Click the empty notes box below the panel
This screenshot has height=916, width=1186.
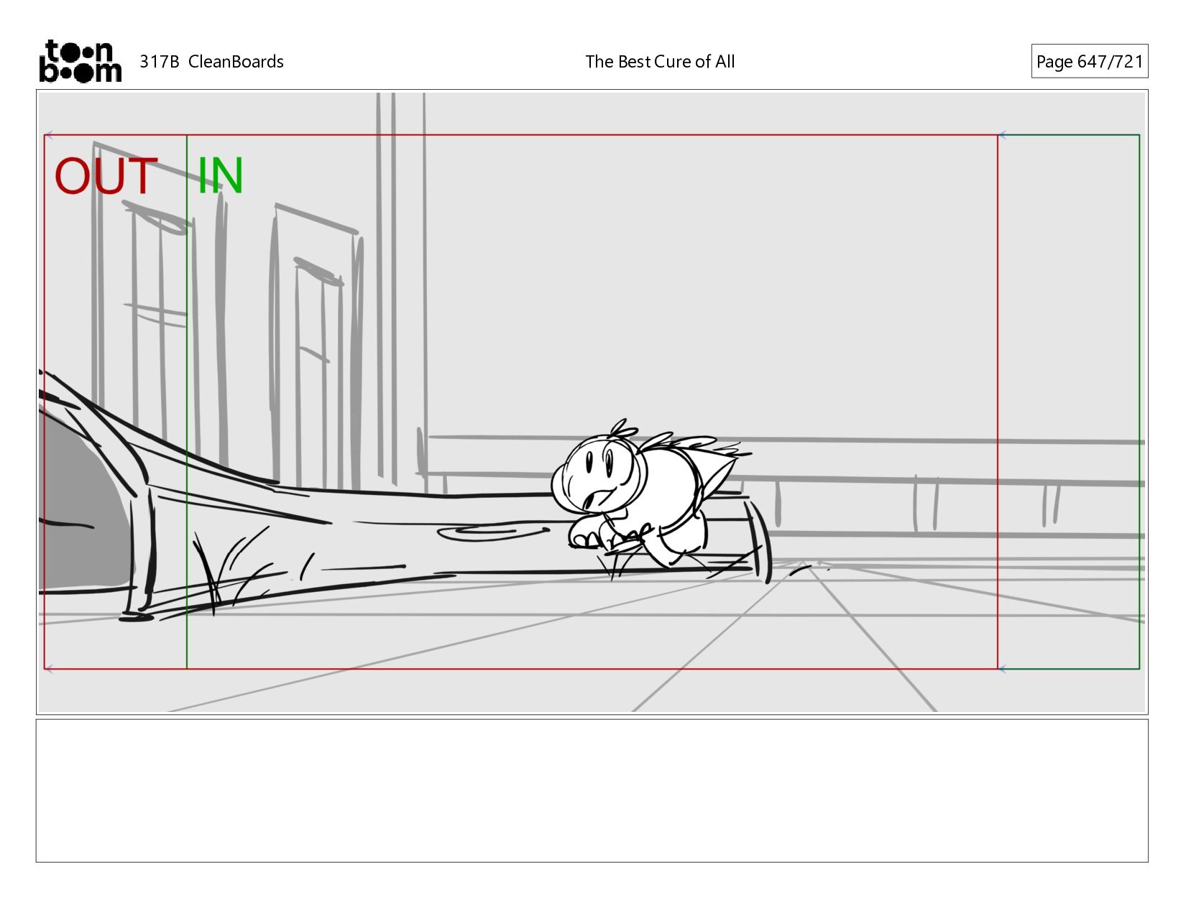[x=592, y=790]
